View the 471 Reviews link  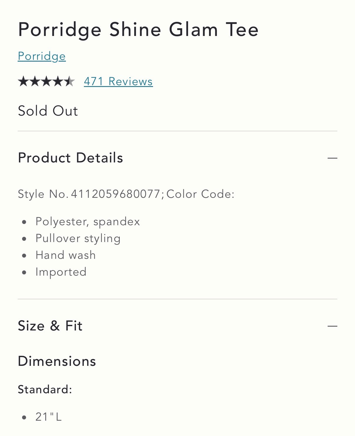(118, 81)
